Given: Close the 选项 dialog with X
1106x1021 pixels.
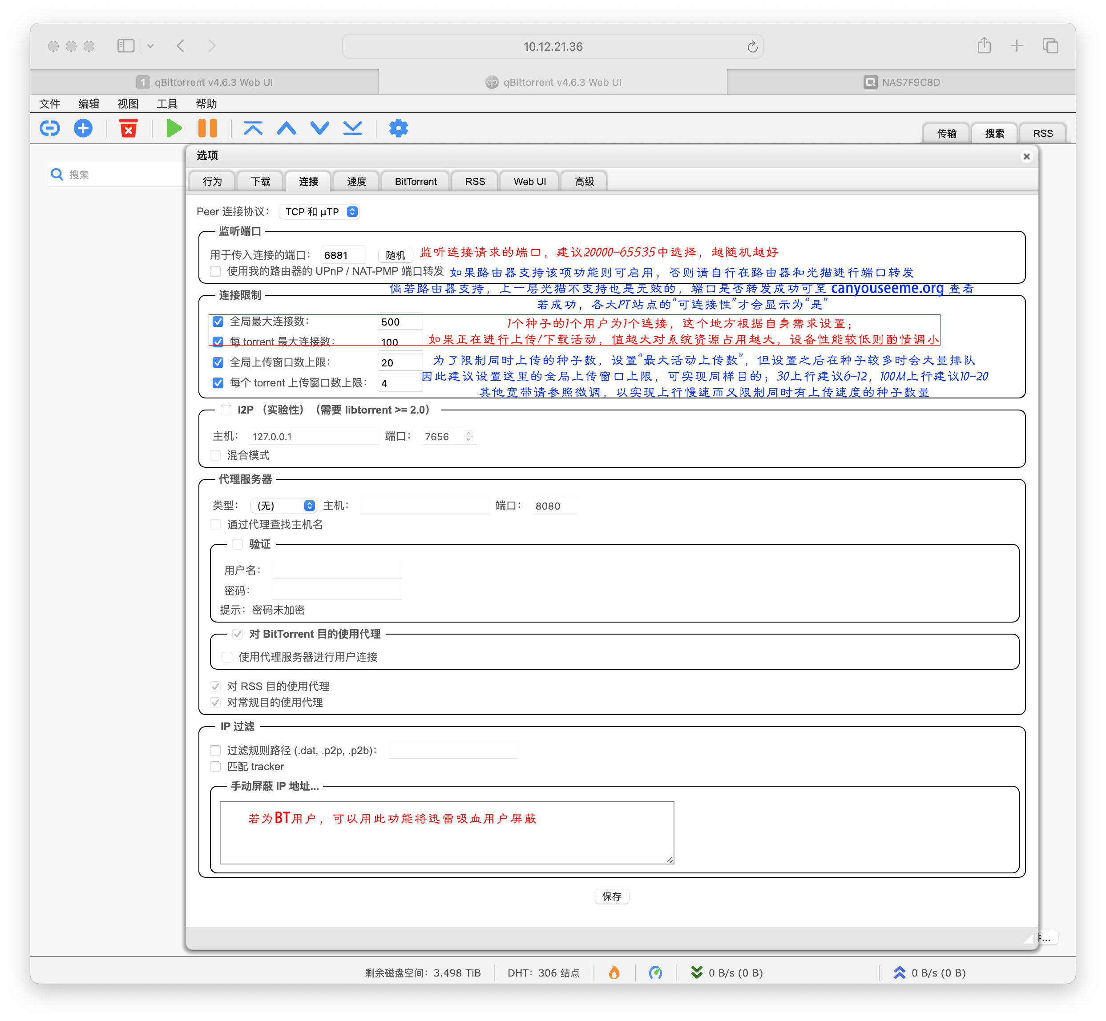Looking at the screenshot, I should (x=1026, y=157).
